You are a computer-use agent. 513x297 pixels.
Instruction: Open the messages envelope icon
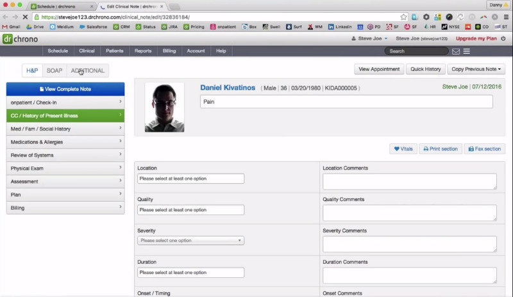point(456,51)
